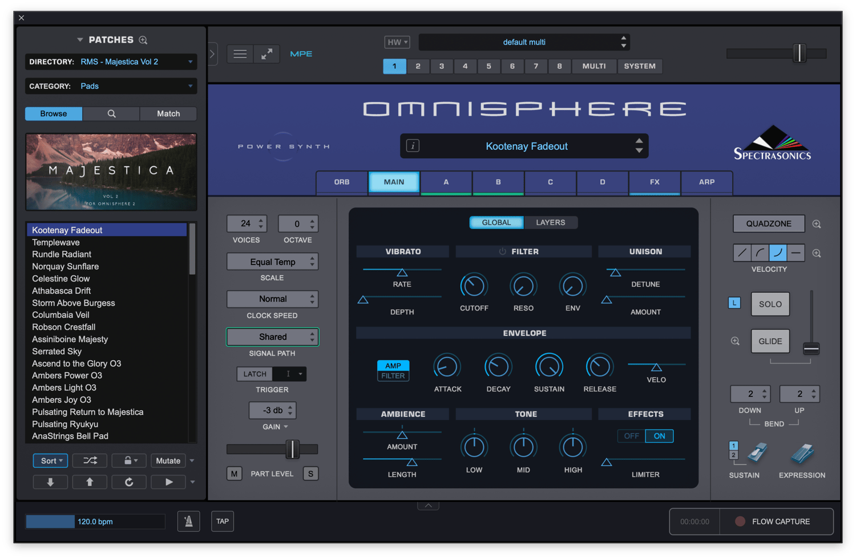
Task: Open the glide zoom magnifier
Action: pos(735,341)
